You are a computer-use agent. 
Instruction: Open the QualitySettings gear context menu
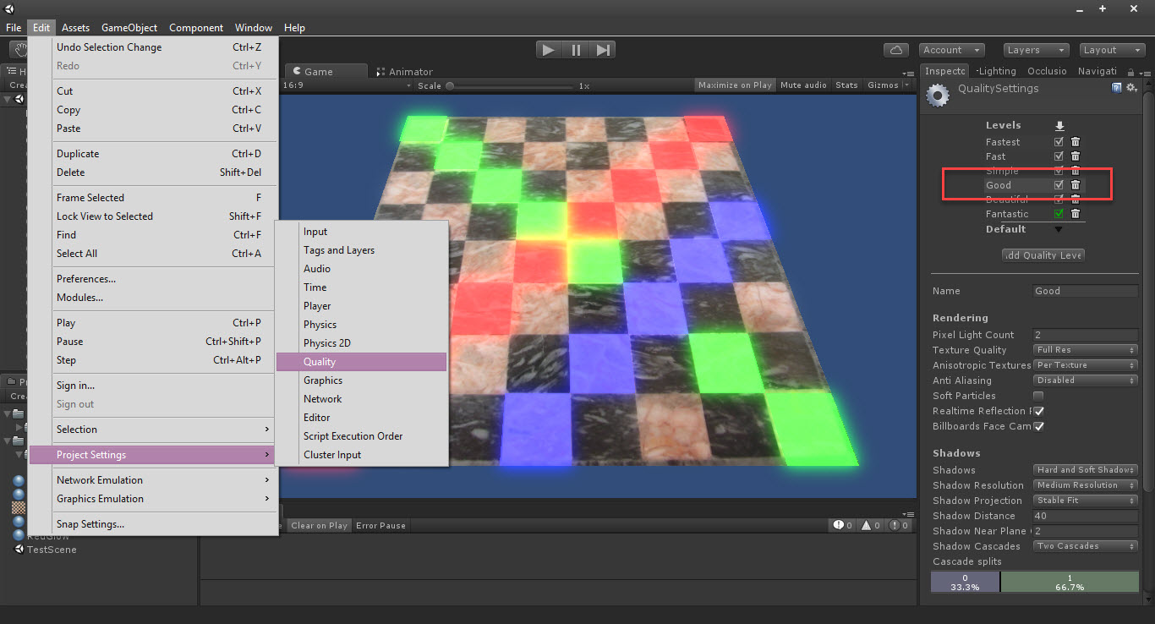point(1131,88)
